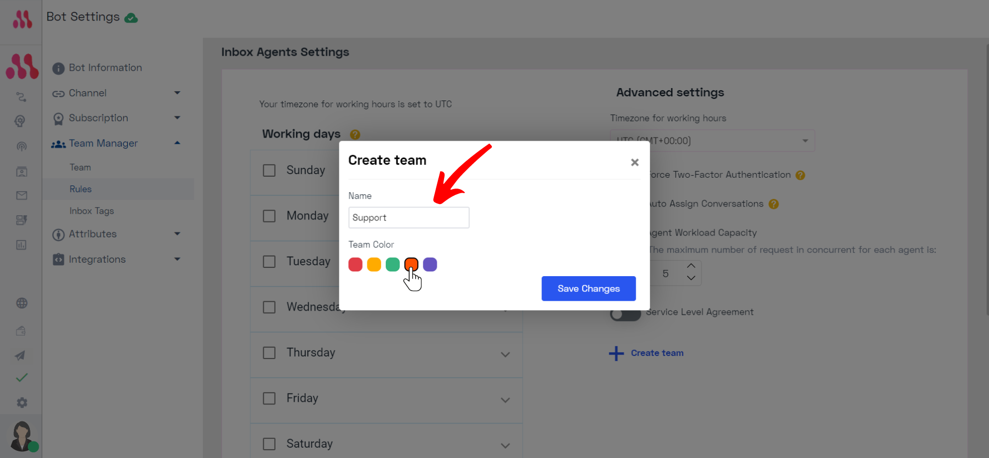Image resolution: width=989 pixels, height=458 pixels.
Task: Click the analytics chart sidebar icon
Action: 21,245
